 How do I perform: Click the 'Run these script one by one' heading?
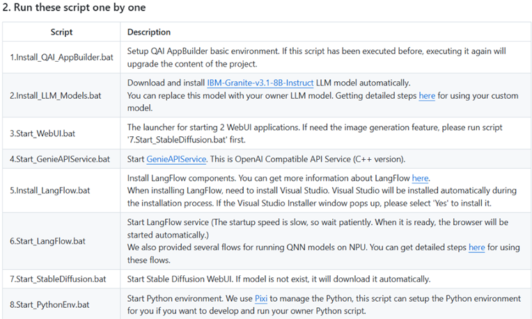[x=75, y=8]
